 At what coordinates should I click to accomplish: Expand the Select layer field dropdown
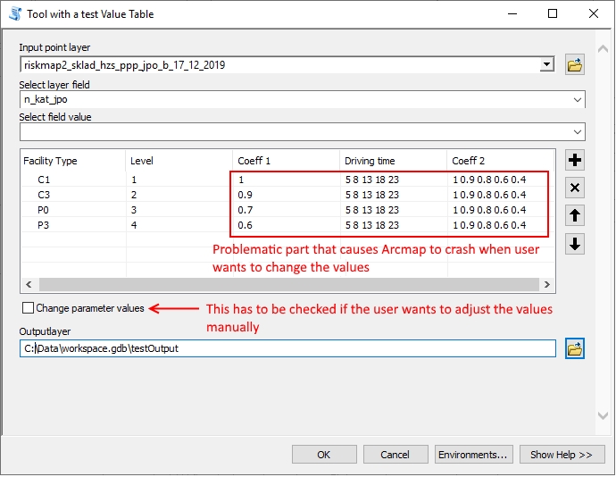577,99
